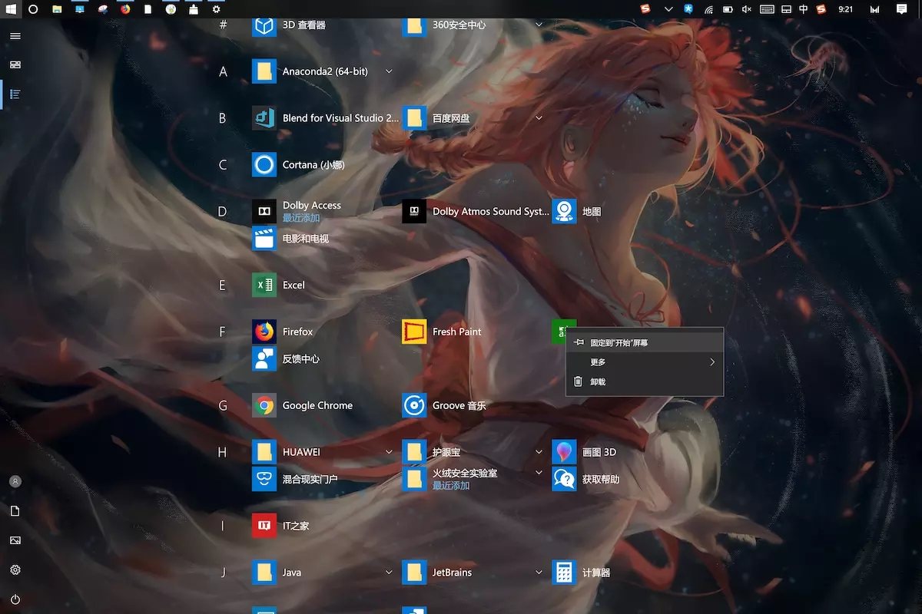Click the H letter section header
Viewport: 922px width, 614px height.
click(x=223, y=452)
